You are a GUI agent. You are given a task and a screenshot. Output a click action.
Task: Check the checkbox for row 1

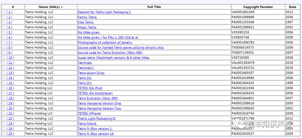(4, 12)
